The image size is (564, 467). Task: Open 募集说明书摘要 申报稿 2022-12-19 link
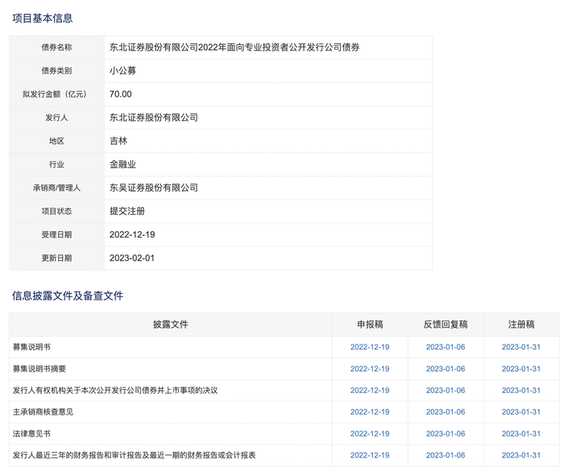370,369
